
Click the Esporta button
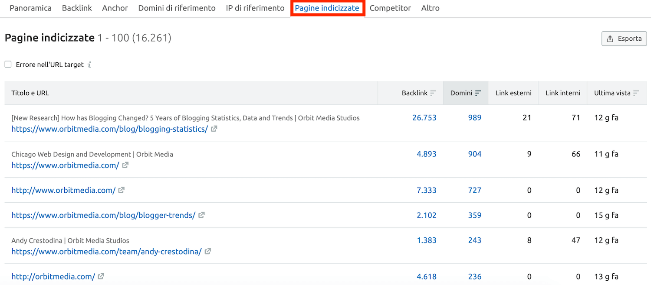624,39
